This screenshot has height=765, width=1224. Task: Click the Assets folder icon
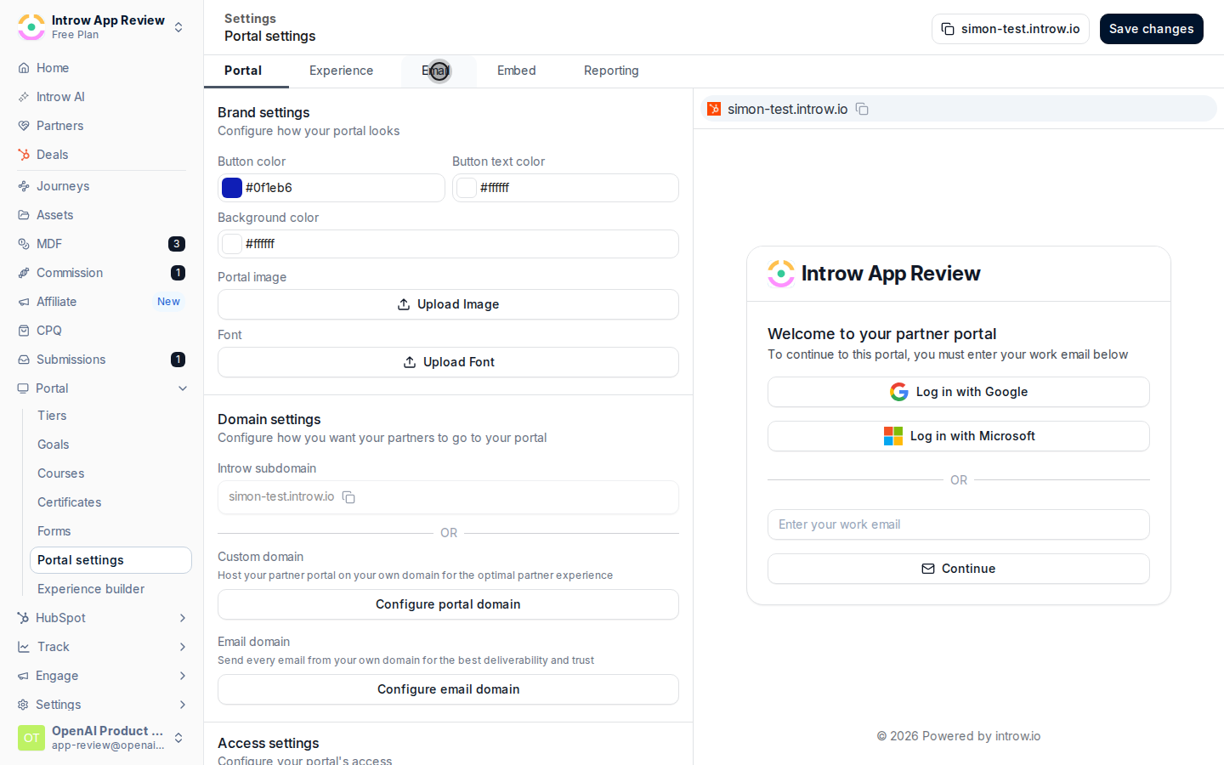click(24, 215)
